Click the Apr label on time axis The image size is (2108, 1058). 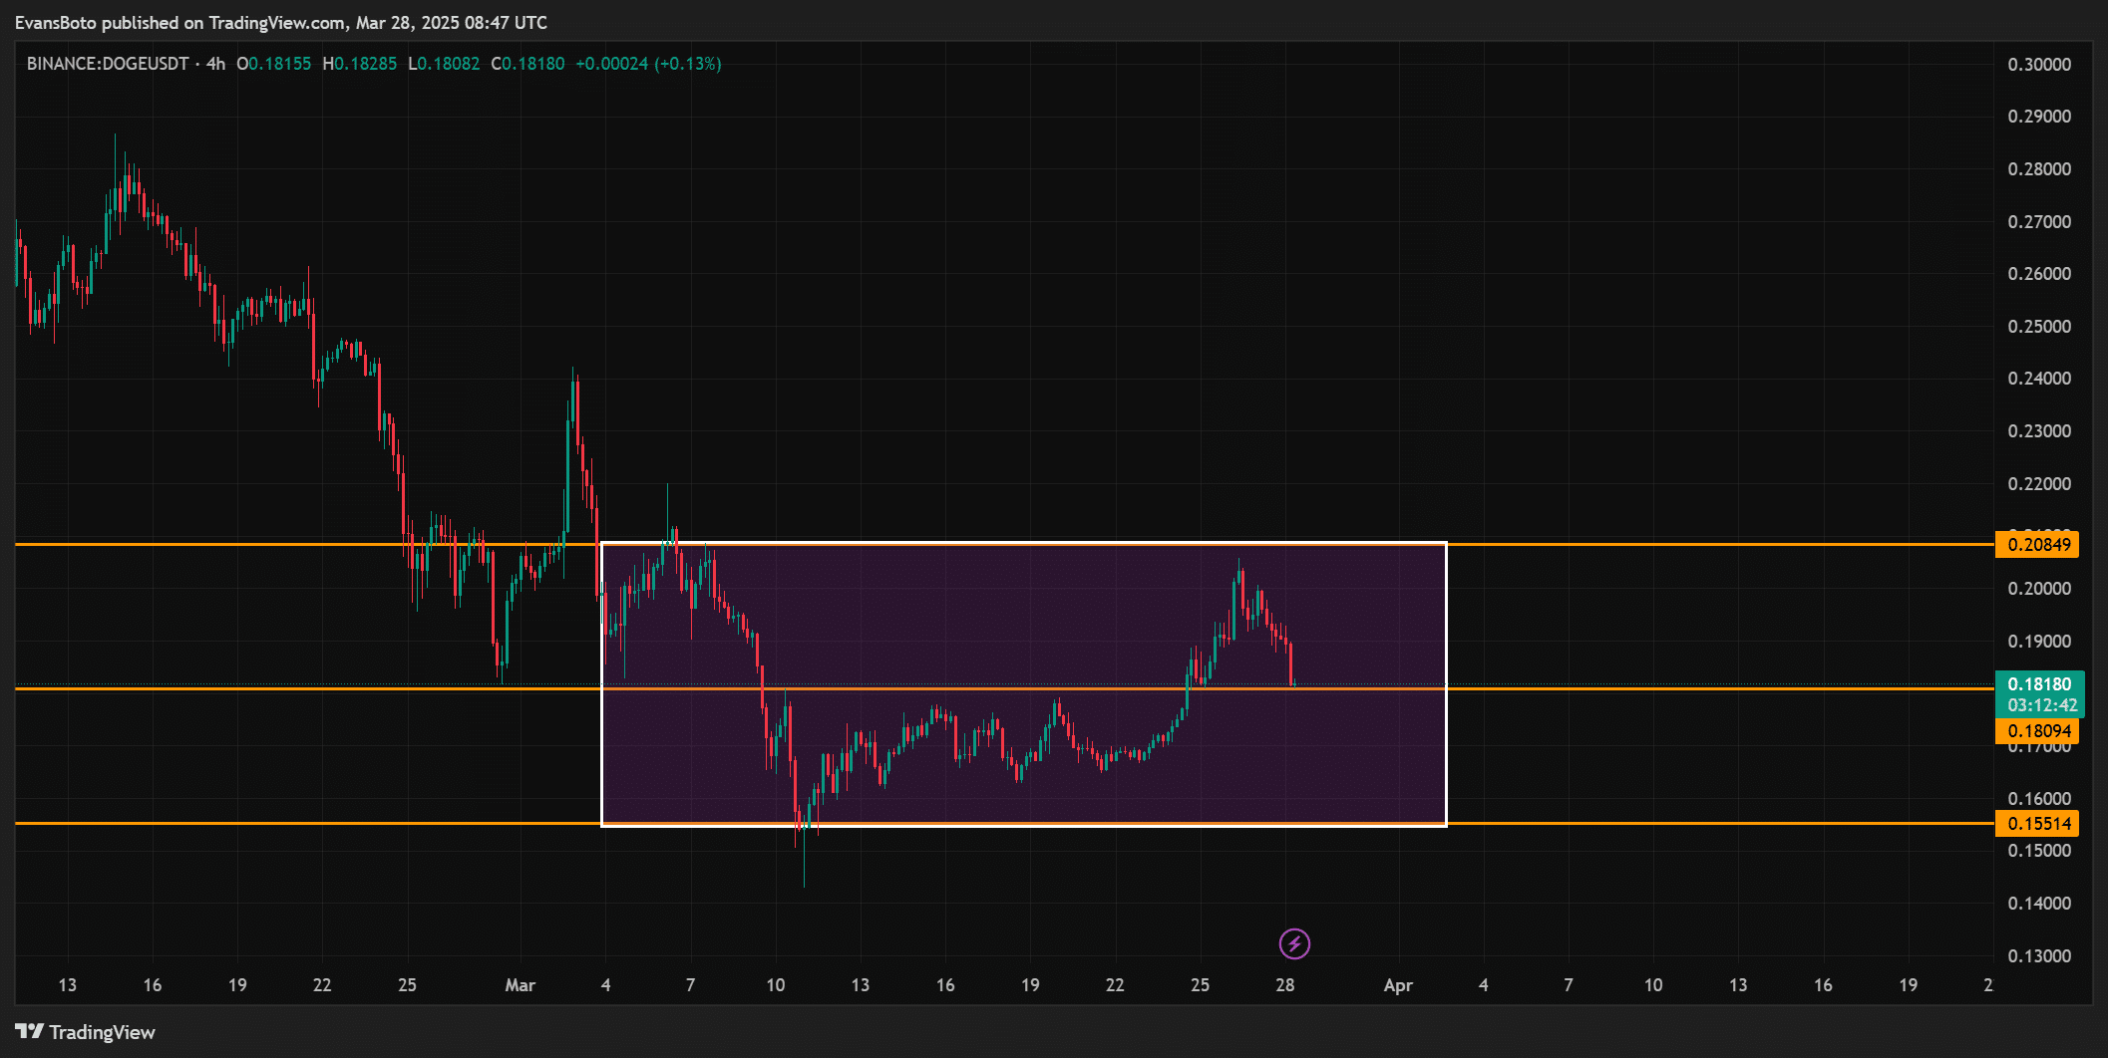pyautogui.click(x=1398, y=985)
